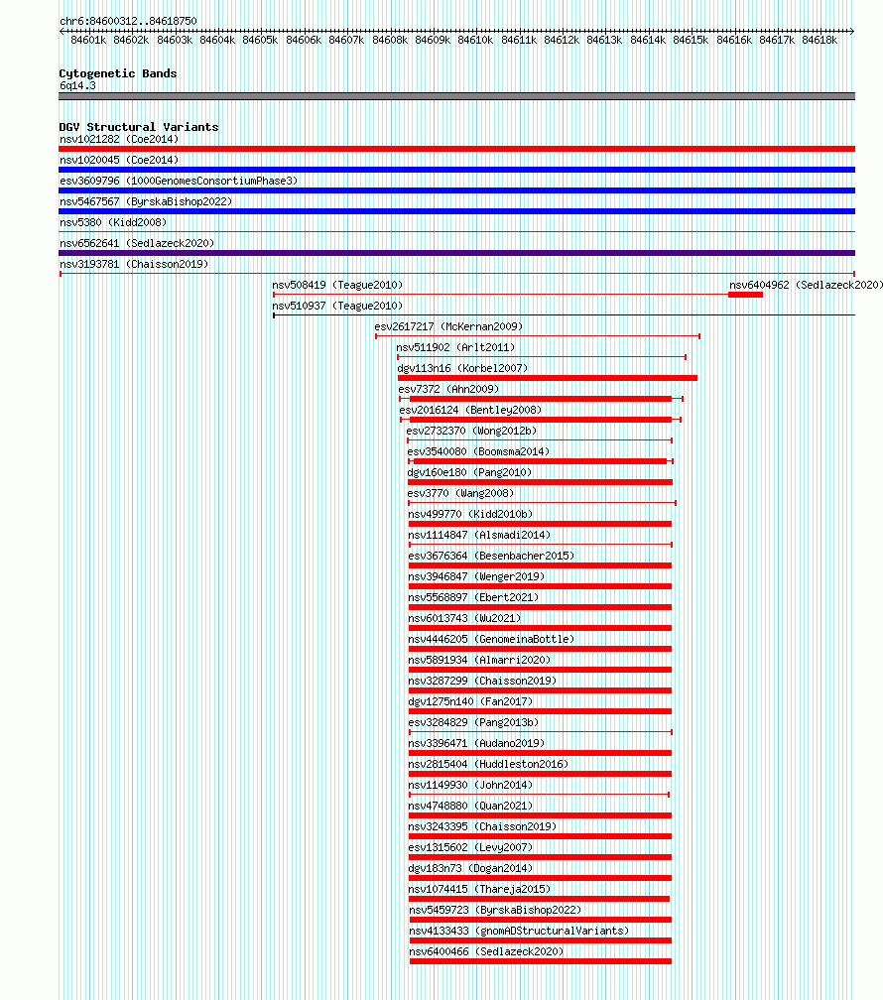Click the DGV Structural Variants track title
Image resolution: width=883 pixels, height=1000 pixels.
click(x=139, y=127)
